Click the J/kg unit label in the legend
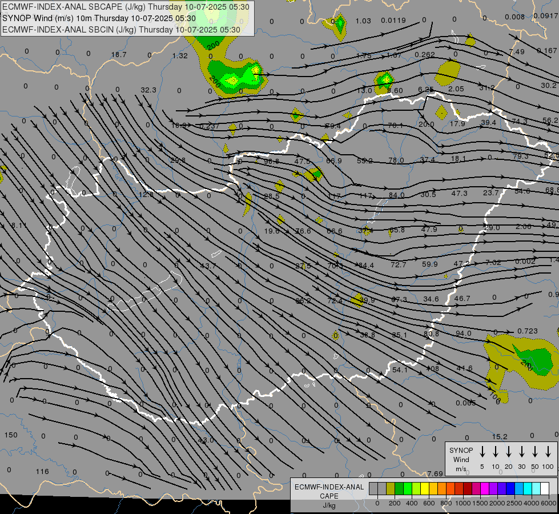Image resolution: width=559 pixels, height=514 pixels. click(329, 505)
